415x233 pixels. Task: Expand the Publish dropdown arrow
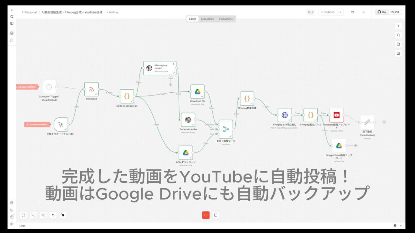(x=341, y=12)
